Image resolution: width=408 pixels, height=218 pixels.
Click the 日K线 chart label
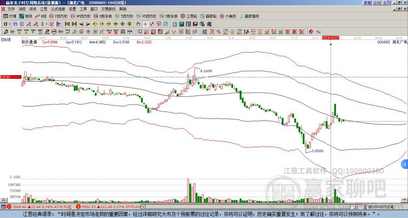6,39
